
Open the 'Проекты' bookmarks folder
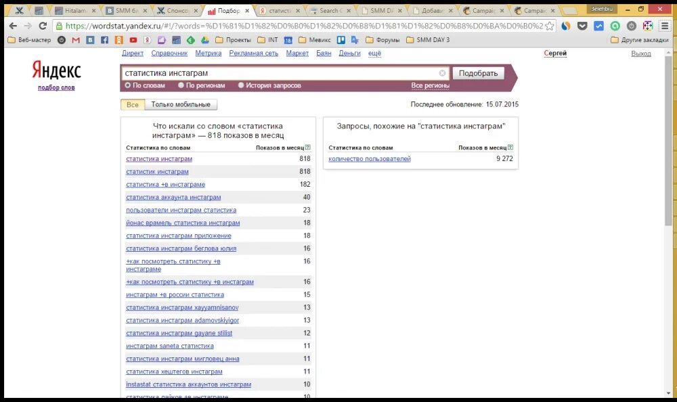(x=233, y=40)
